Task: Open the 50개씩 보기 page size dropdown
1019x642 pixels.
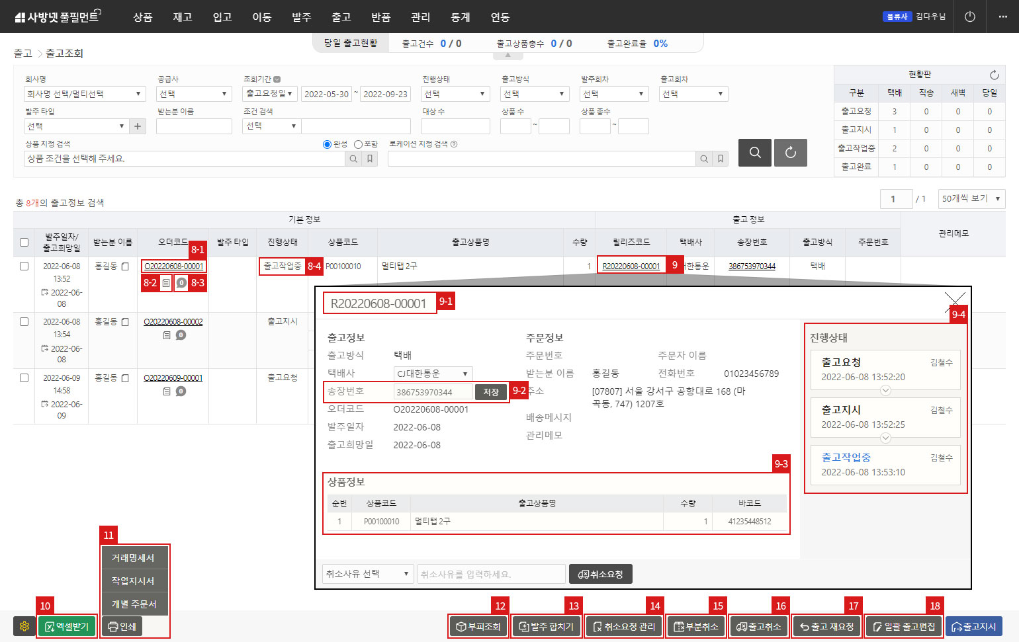Action: coord(971,198)
